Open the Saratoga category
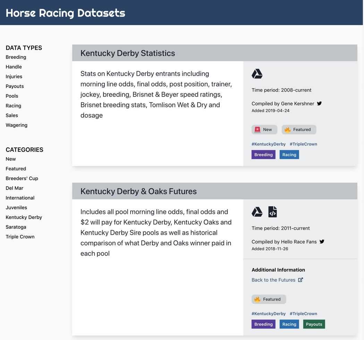Screen dimensions: 364x340 coord(16,227)
